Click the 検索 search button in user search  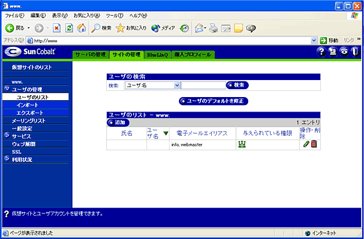click(x=237, y=85)
